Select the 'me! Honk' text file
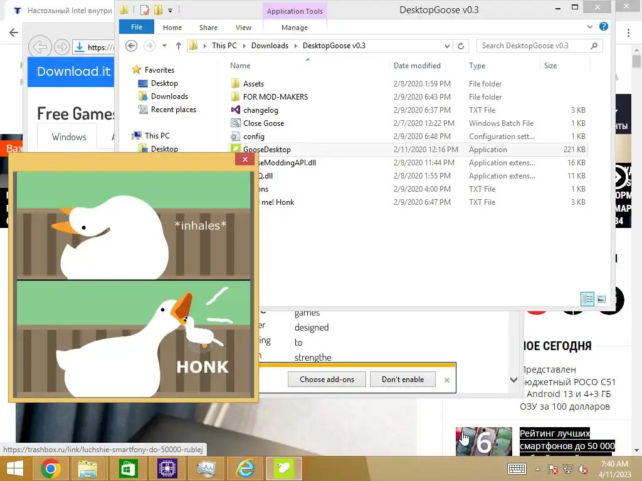This screenshot has height=481, width=642. click(278, 202)
